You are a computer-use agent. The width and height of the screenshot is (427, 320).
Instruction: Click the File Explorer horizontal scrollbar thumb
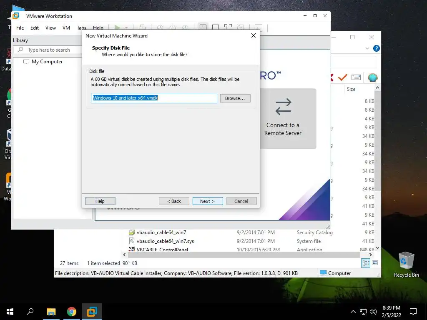click(x=244, y=255)
